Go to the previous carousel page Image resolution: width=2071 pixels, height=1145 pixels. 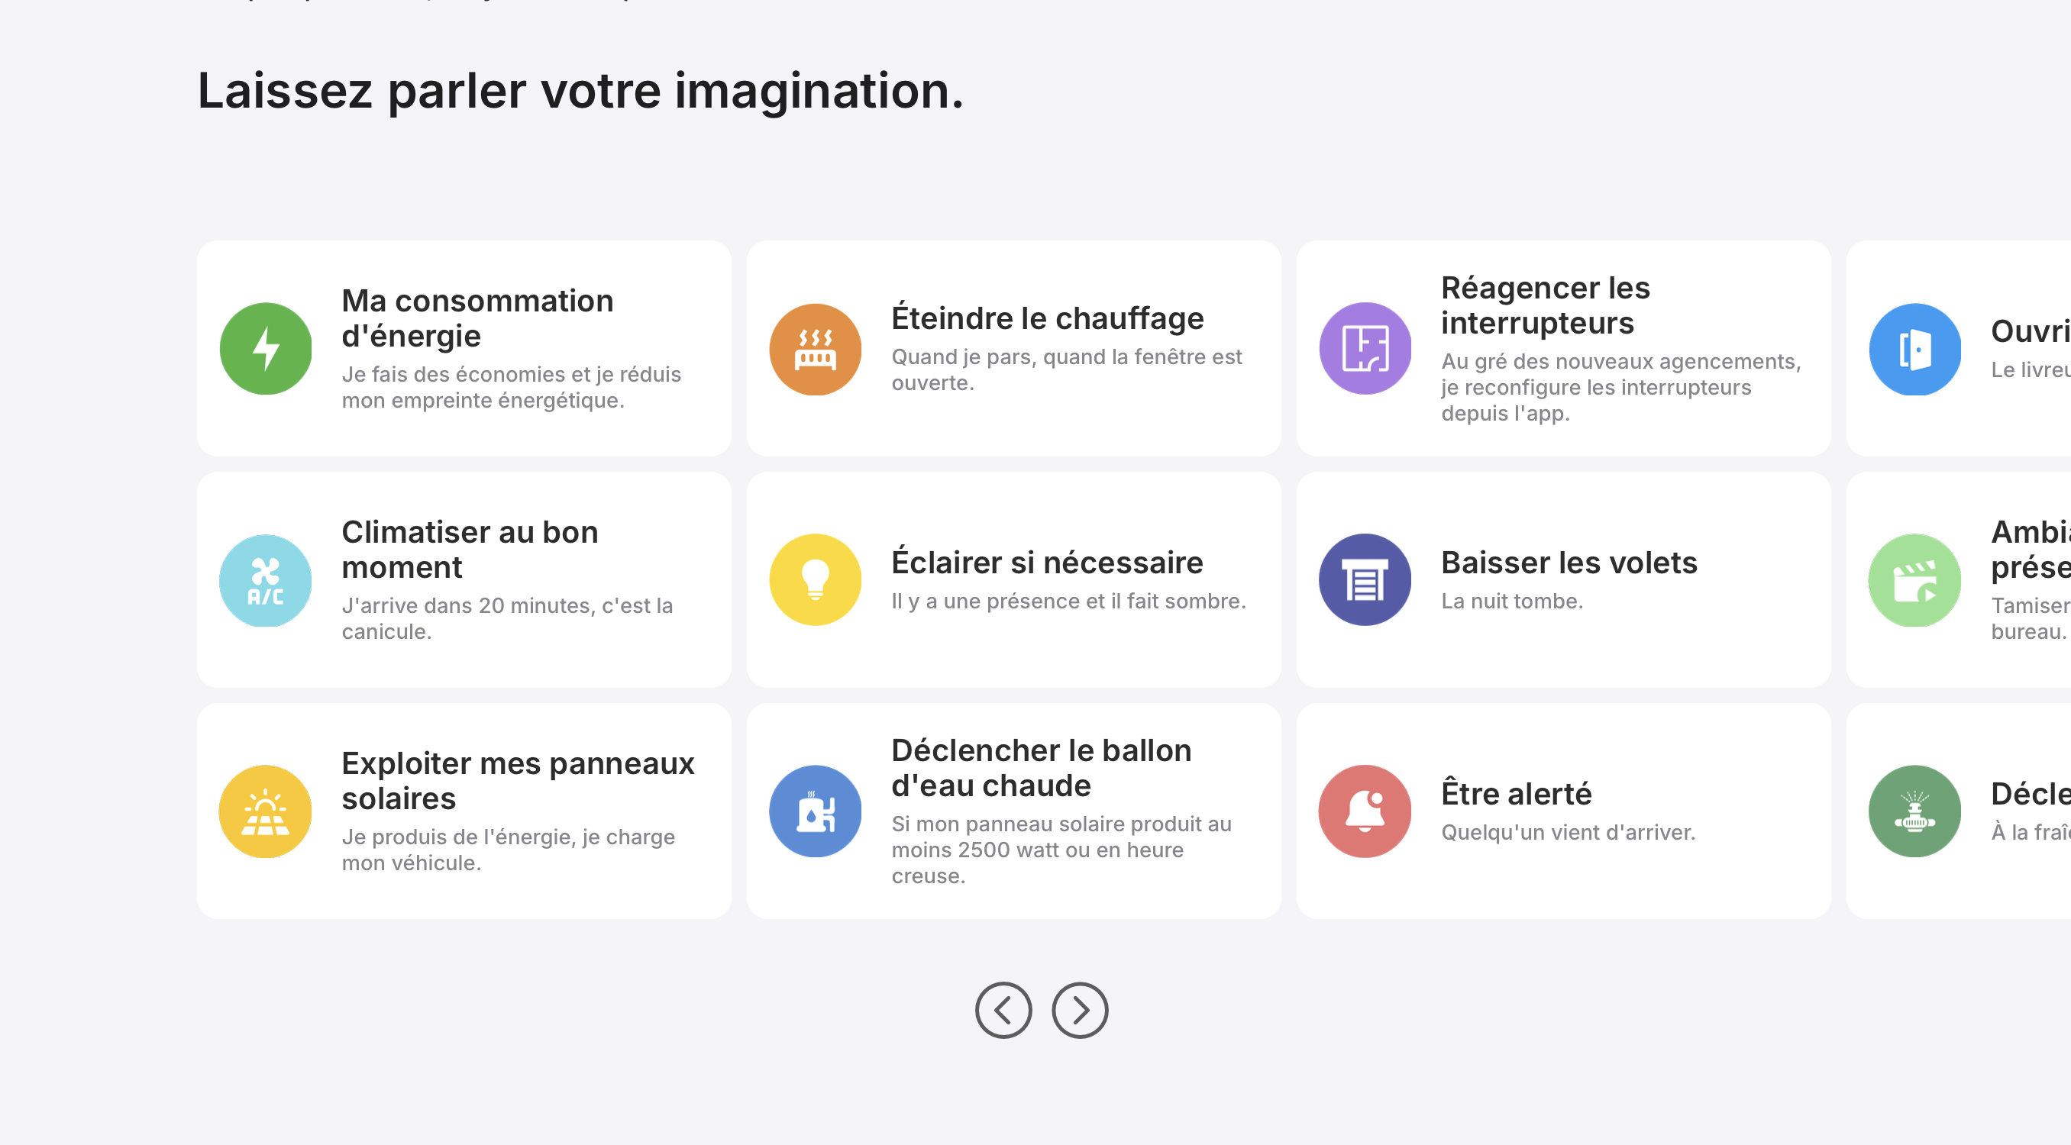coord(1004,1010)
